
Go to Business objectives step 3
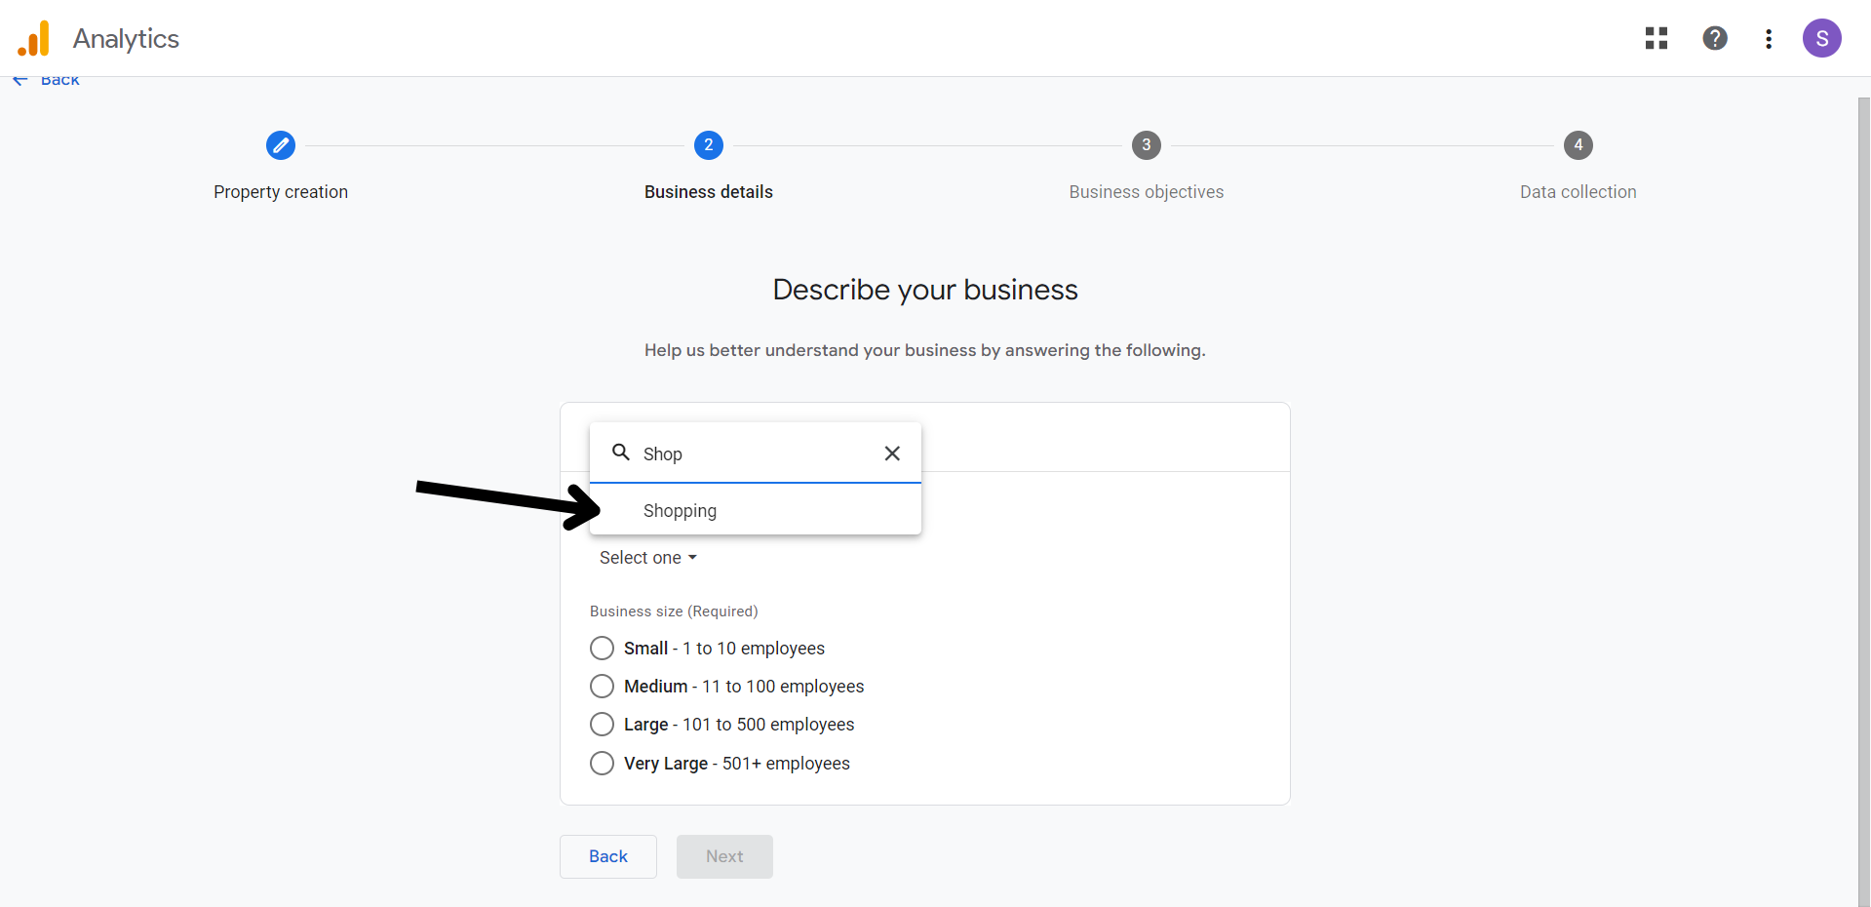click(x=1146, y=145)
